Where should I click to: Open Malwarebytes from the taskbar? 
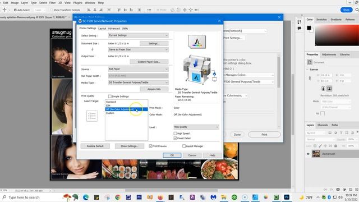pos(213,197)
